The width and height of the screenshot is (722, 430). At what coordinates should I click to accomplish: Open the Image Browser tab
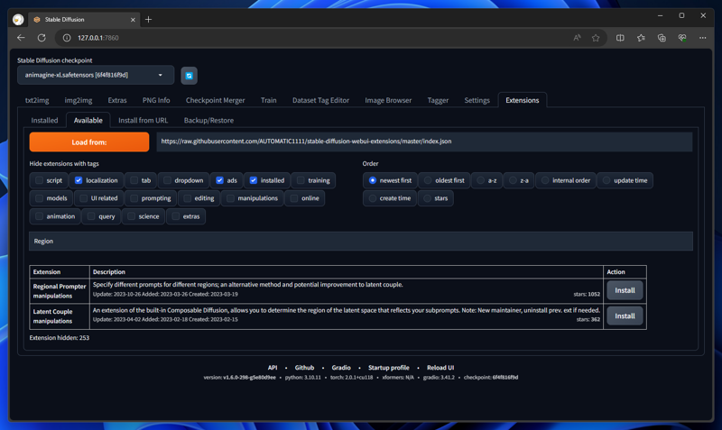[388, 100]
